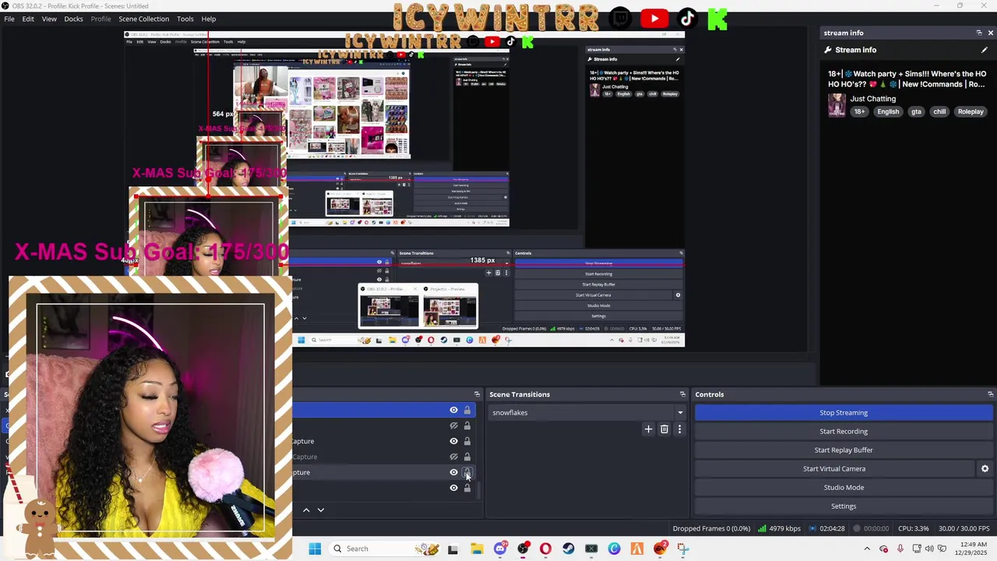Launch Opera browser from taskbar
Screen dimensions: 997x561
point(545,549)
